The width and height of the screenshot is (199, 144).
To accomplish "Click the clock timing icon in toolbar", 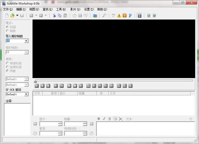I will click(x=74, y=16).
